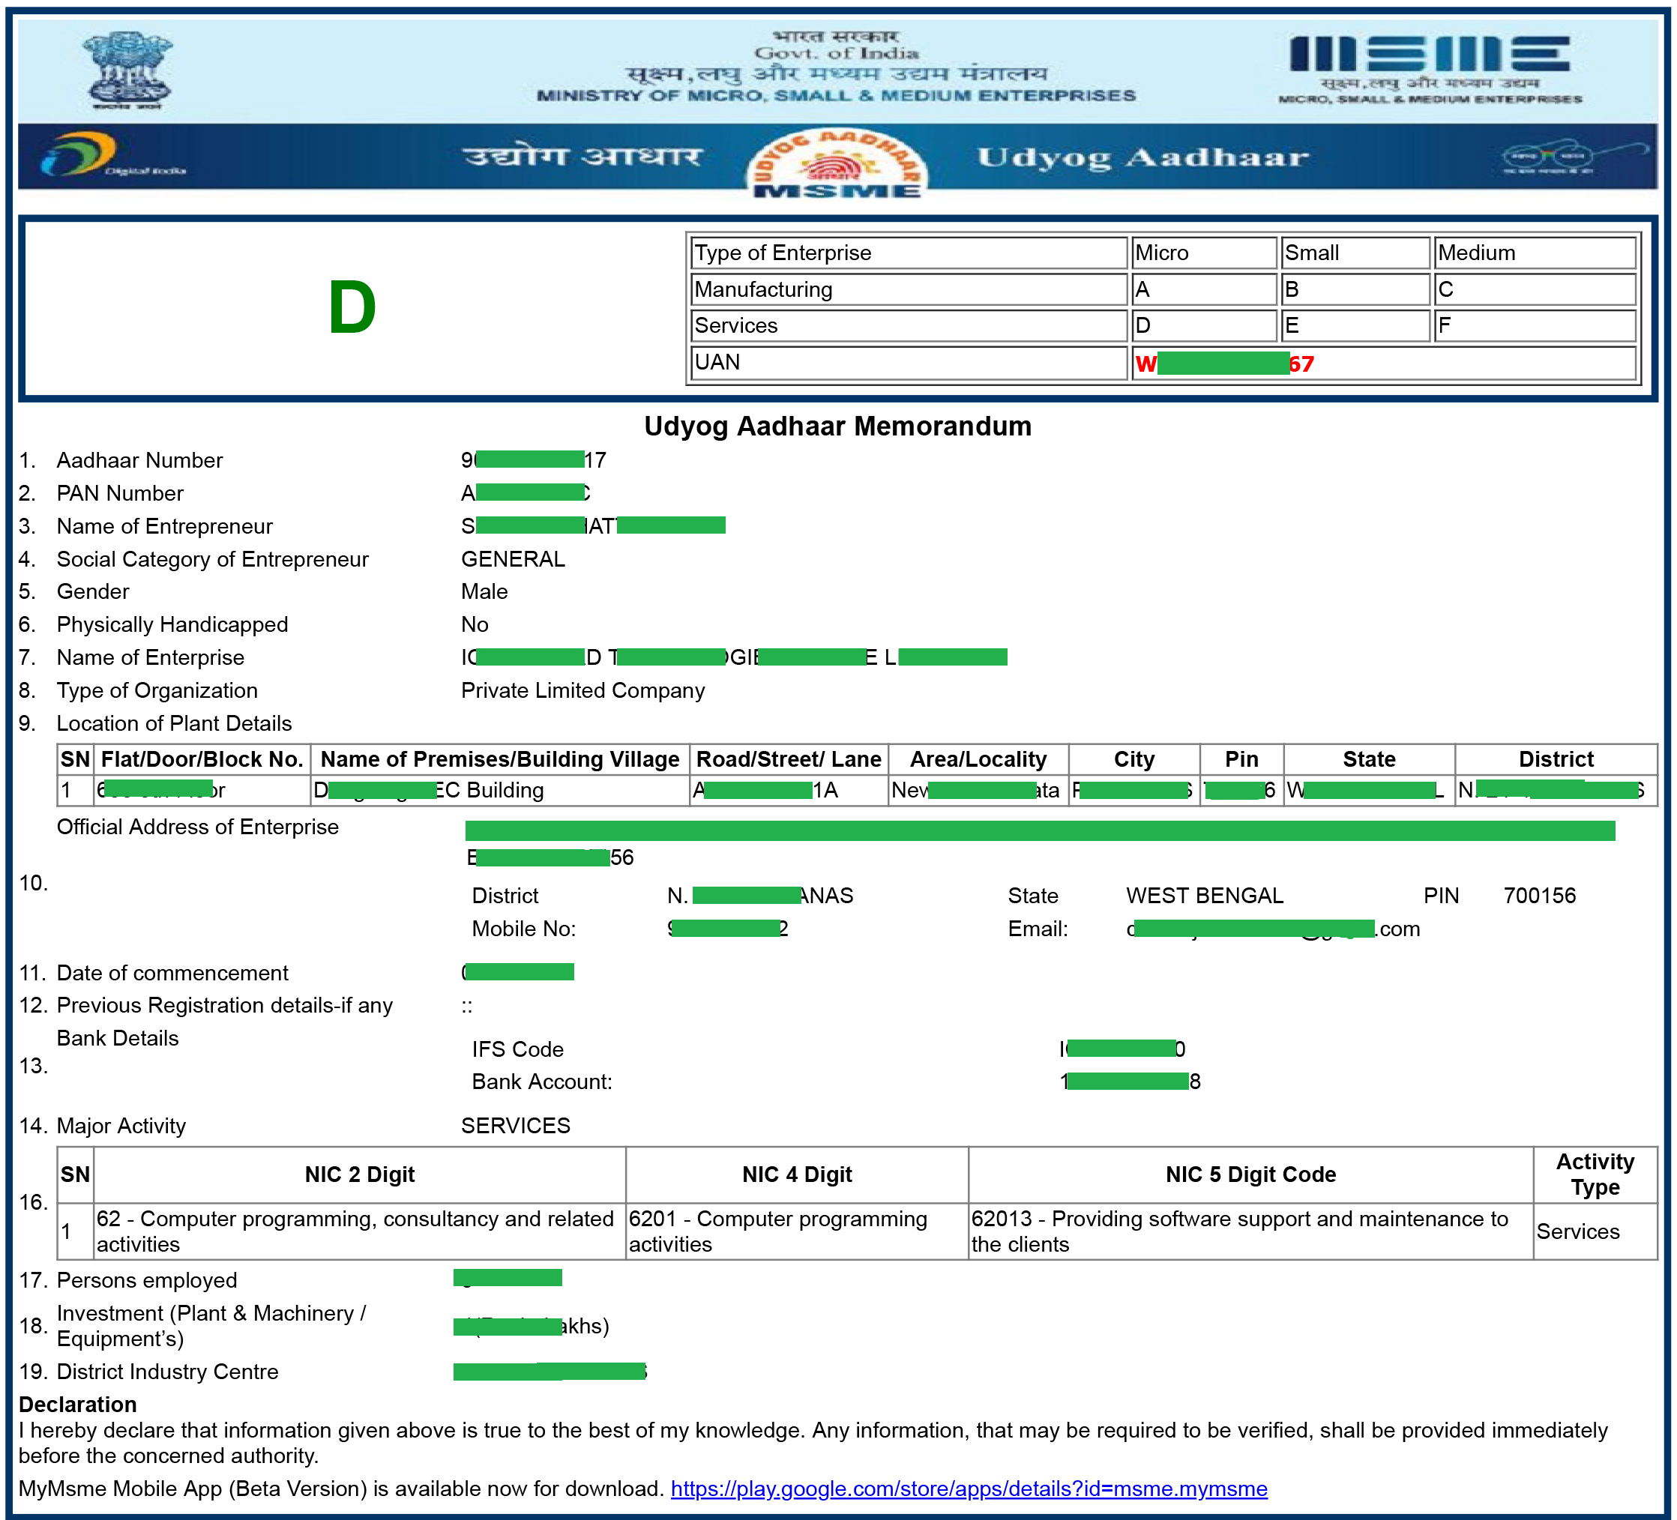Click the 'Activity Type' column header

click(1595, 1174)
